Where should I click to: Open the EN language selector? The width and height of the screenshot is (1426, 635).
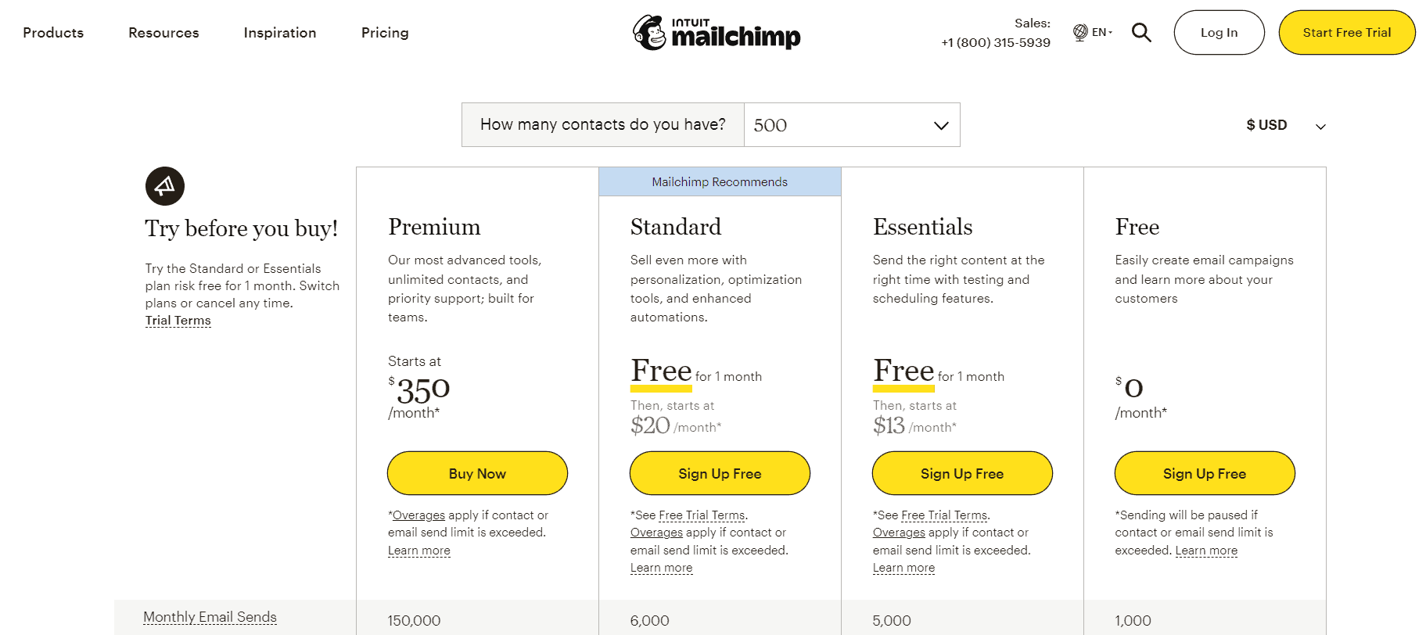[1101, 32]
